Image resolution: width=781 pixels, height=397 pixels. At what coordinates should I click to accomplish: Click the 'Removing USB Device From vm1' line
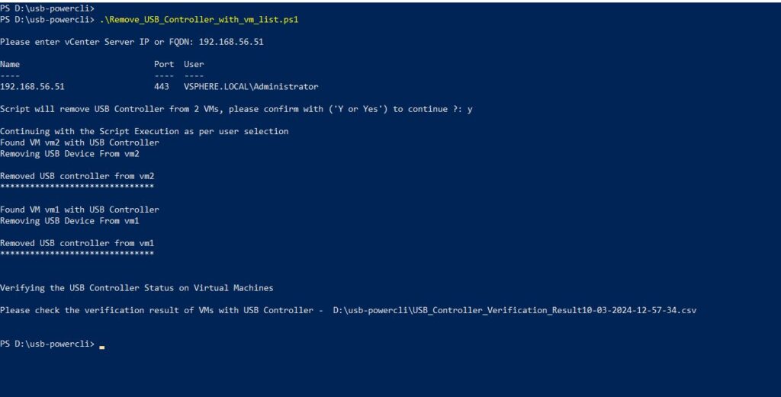coord(69,221)
